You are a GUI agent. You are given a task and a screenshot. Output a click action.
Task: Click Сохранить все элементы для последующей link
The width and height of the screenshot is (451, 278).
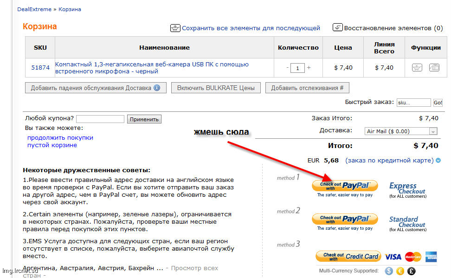(x=251, y=28)
